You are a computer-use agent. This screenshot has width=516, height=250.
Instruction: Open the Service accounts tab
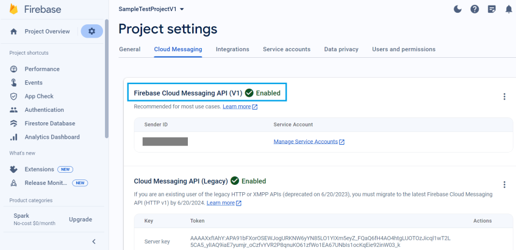tap(287, 49)
